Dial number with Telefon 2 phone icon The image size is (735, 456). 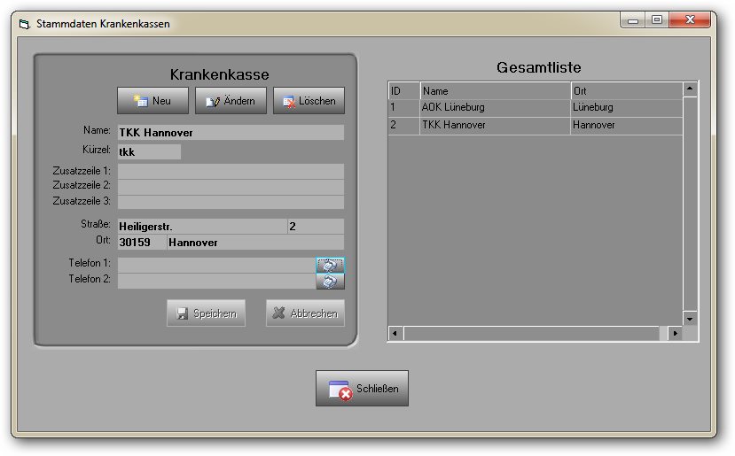pyautogui.click(x=330, y=282)
